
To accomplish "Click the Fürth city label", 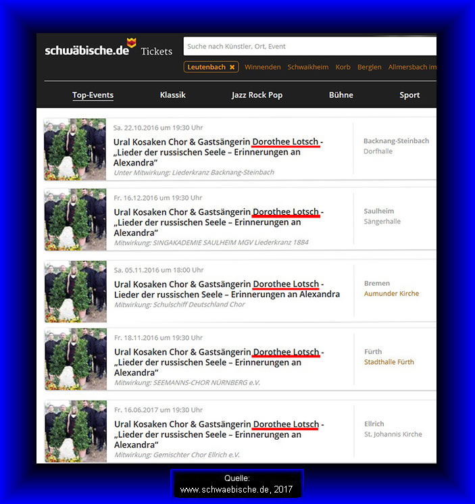I will point(373,351).
